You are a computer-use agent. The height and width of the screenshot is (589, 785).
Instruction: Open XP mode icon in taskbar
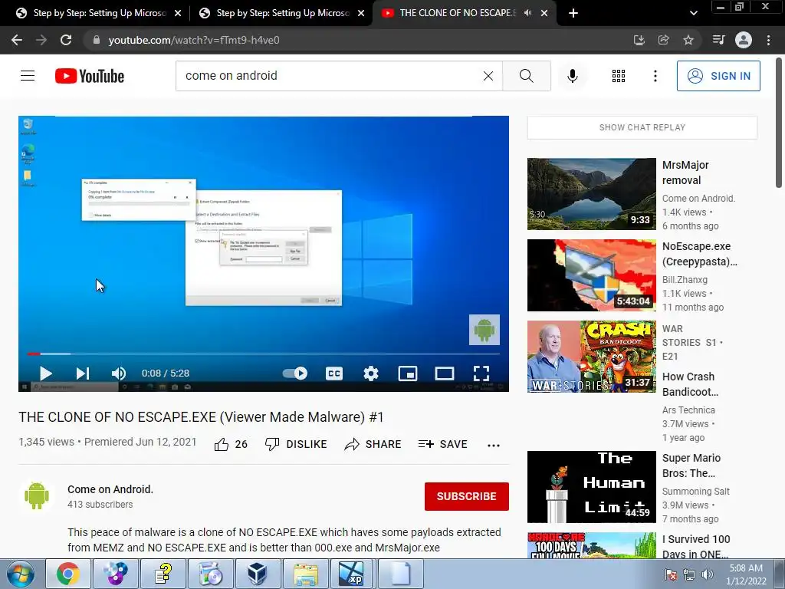[x=353, y=574]
